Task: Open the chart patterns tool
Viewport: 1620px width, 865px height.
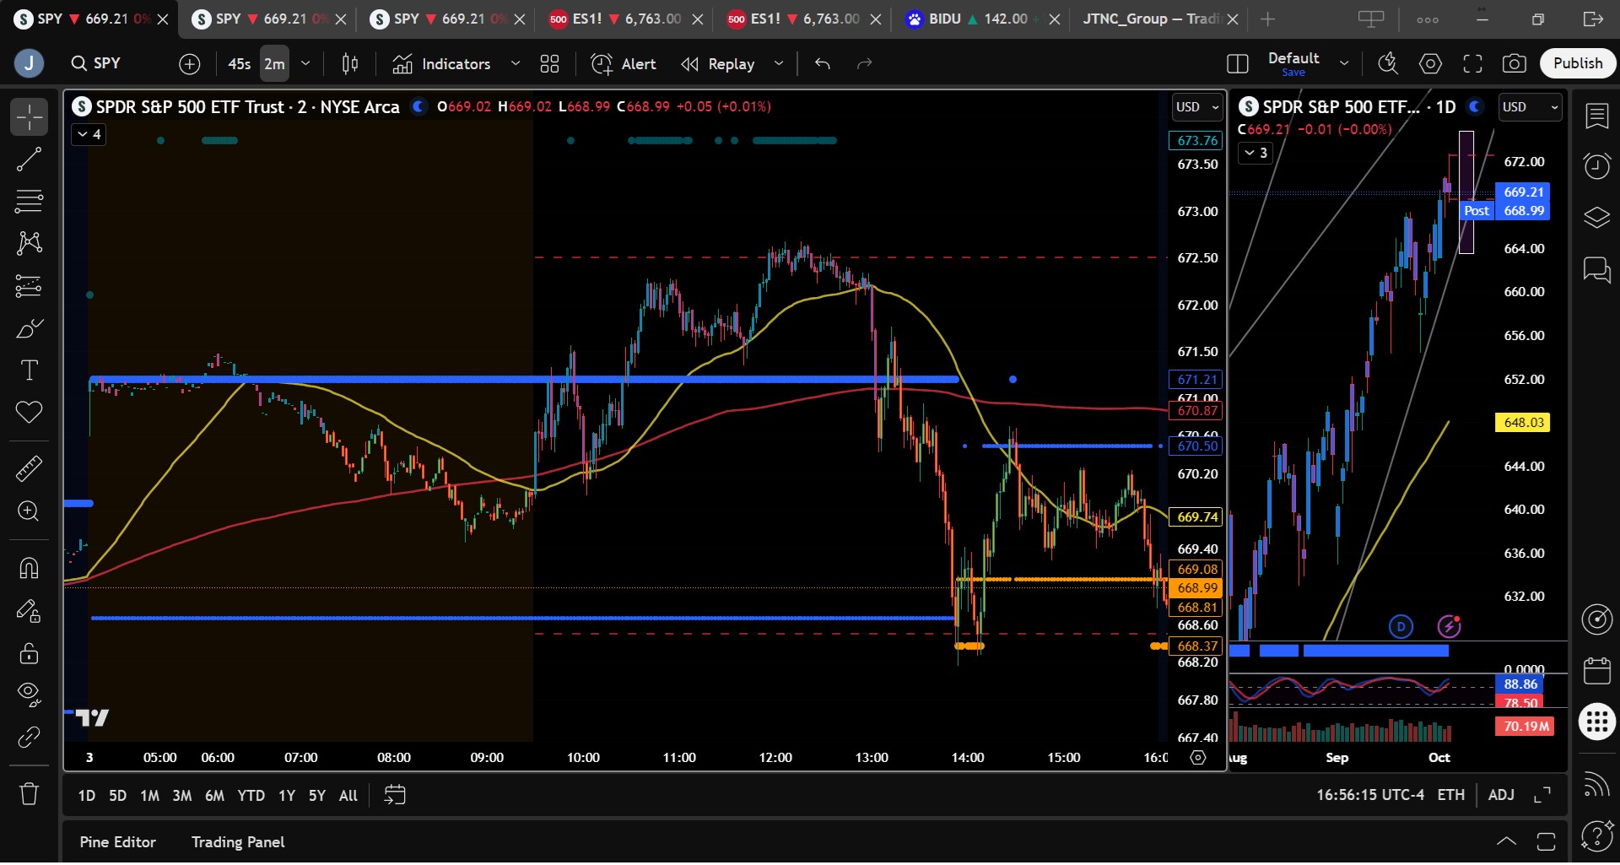Action: point(29,244)
